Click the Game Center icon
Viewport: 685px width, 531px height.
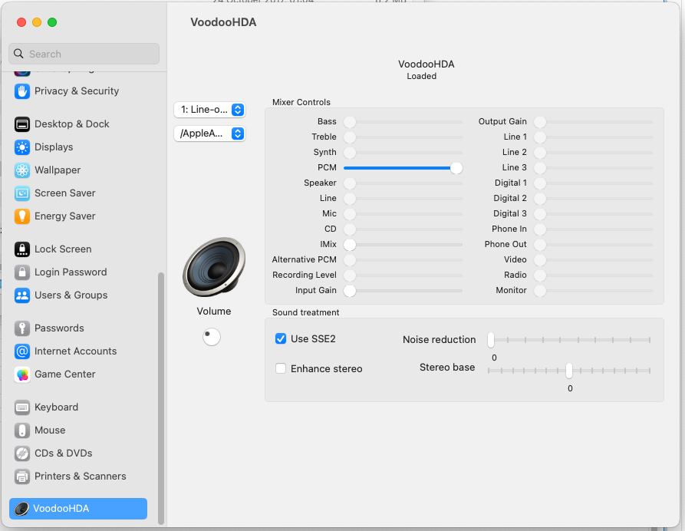pyautogui.click(x=21, y=374)
